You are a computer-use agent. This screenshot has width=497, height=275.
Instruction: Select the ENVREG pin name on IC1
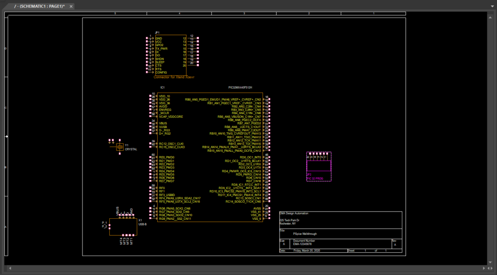[165, 110]
